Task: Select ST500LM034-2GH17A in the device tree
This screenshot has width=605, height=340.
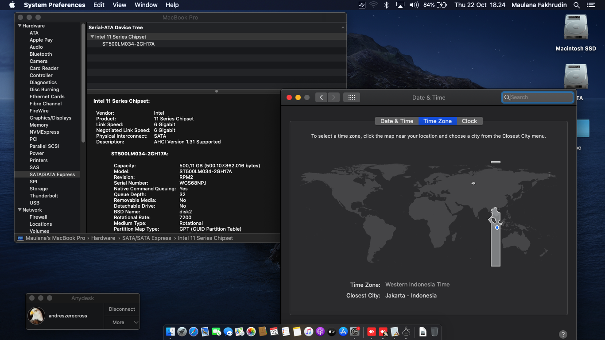Action: click(x=128, y=44)
